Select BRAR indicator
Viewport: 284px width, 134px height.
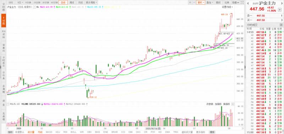(x=114, y=132)
